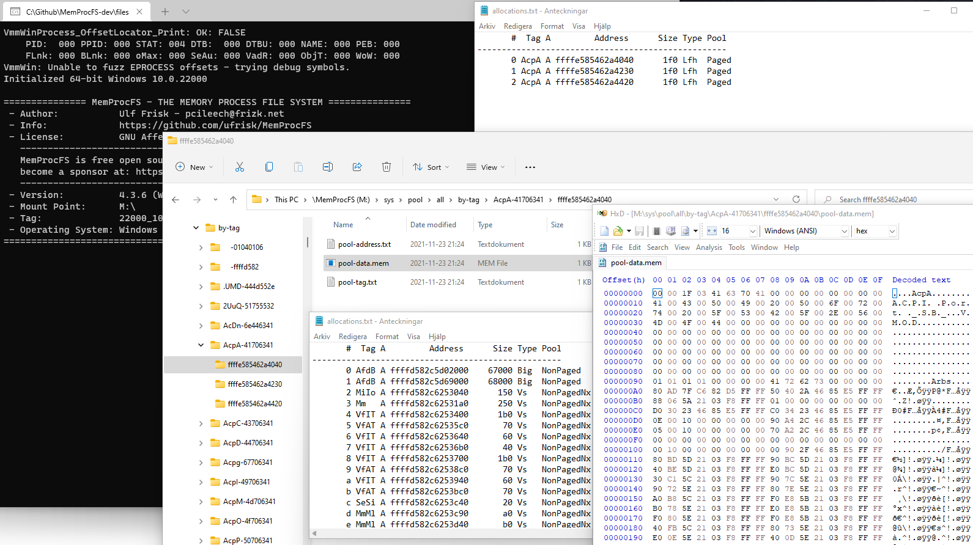Delete using the trash can icon
This screenshot has height=545, width=973.
pyautogui.click(x=387, y=167)
